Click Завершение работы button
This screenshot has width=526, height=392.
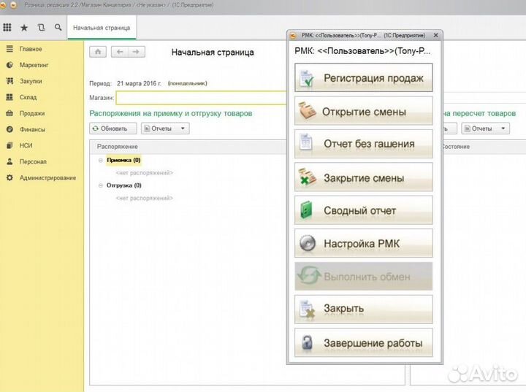(x=364, y=342)
